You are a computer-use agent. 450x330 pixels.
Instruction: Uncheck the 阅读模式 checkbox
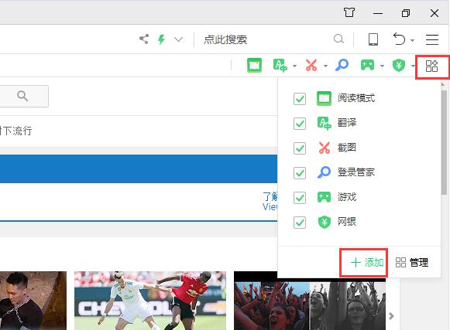(300, 99)
